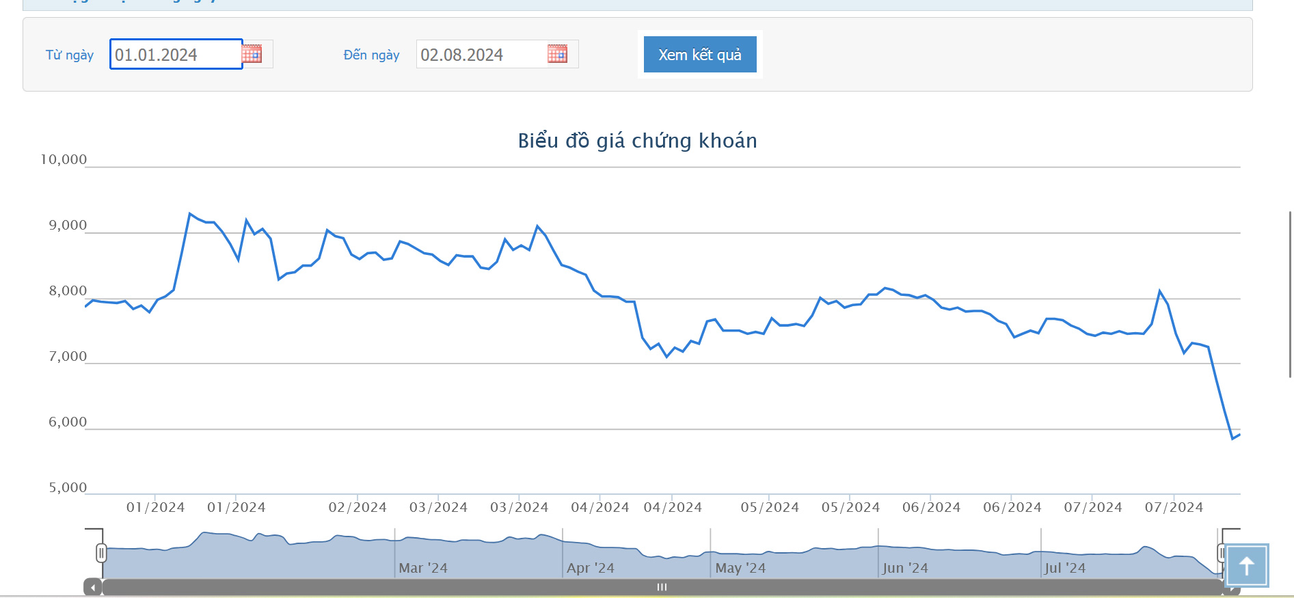Click the left range handle of chart navigator
Image resolution: width=1294 pixels, height=598 pixels.
pyautogui.click(x=101, y=552)
